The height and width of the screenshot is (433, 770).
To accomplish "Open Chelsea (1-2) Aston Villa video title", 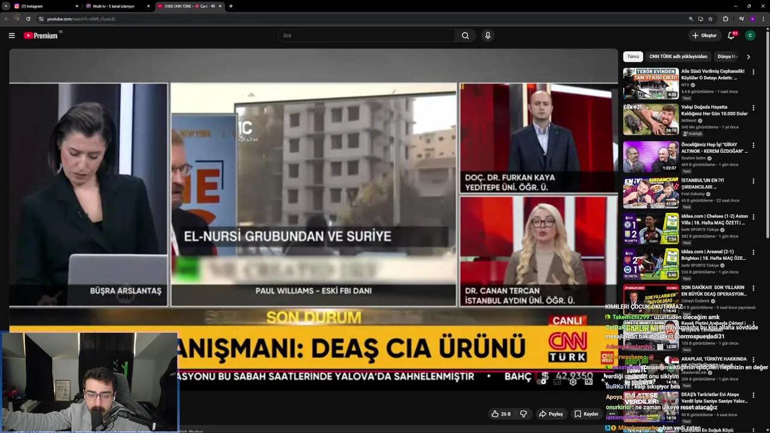I will pyautogui.click(x=713, y=219).
